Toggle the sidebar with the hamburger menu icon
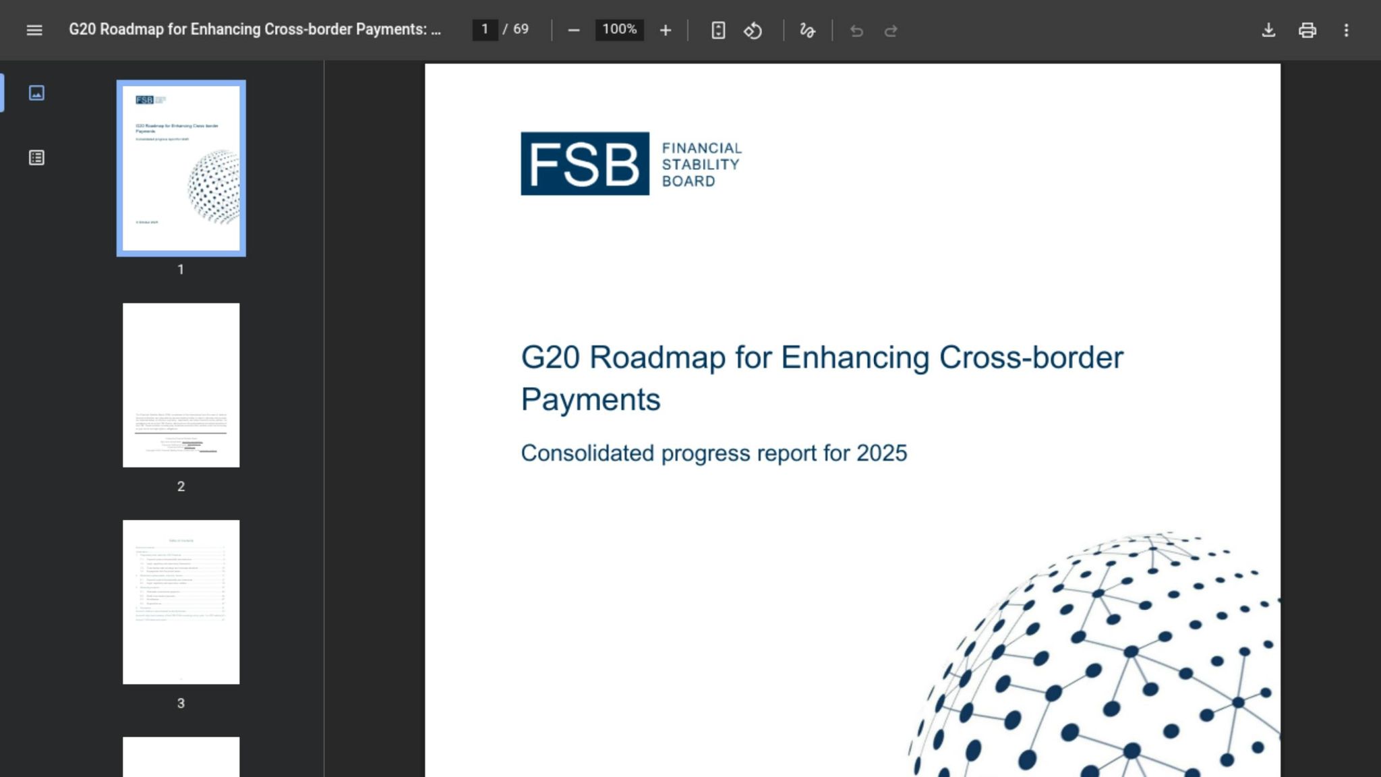This screenshot has width=1381, height=777. tap(34, 30)
